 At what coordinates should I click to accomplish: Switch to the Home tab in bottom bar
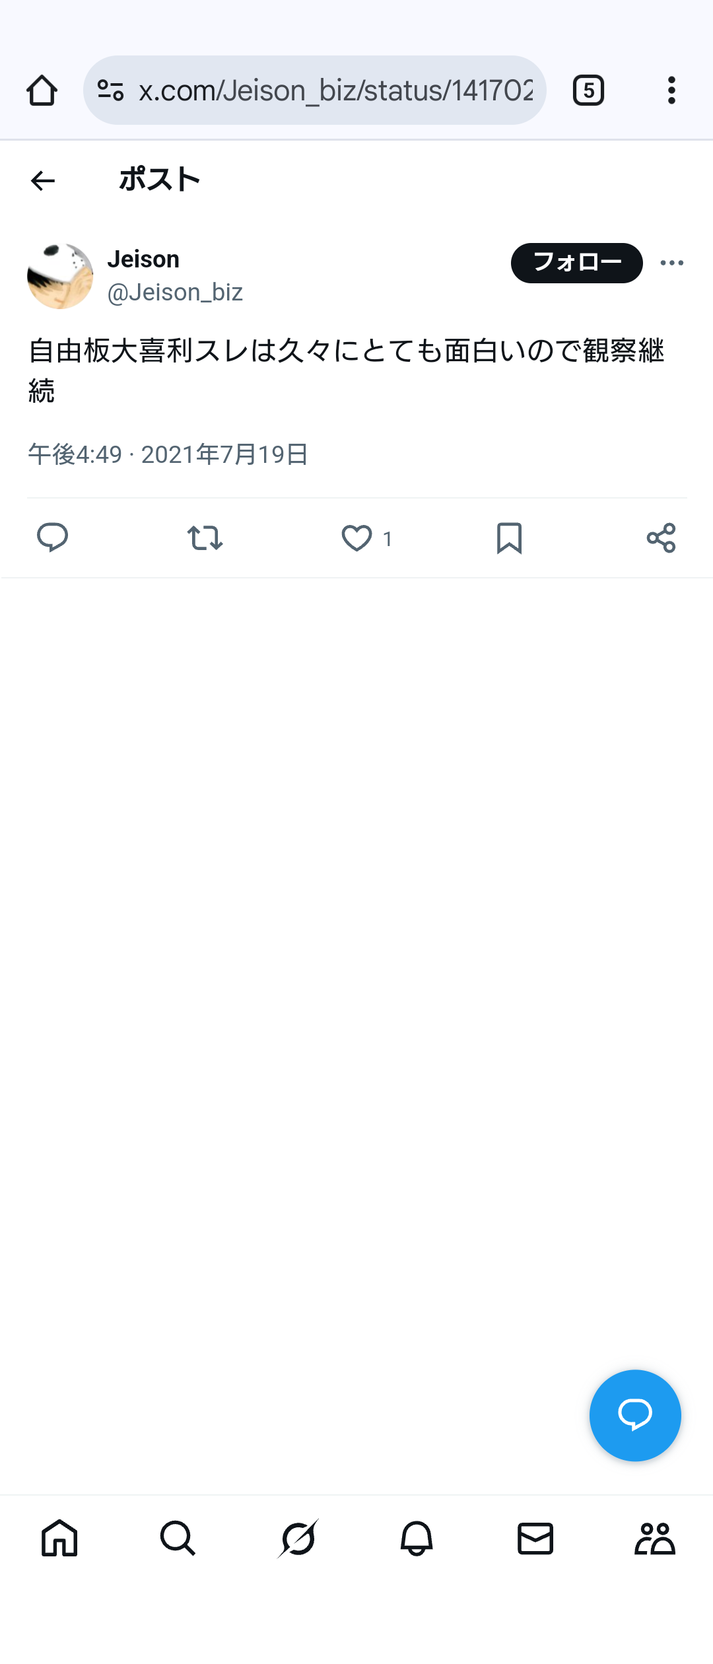pyautogui.click(x=59, y=1539)
